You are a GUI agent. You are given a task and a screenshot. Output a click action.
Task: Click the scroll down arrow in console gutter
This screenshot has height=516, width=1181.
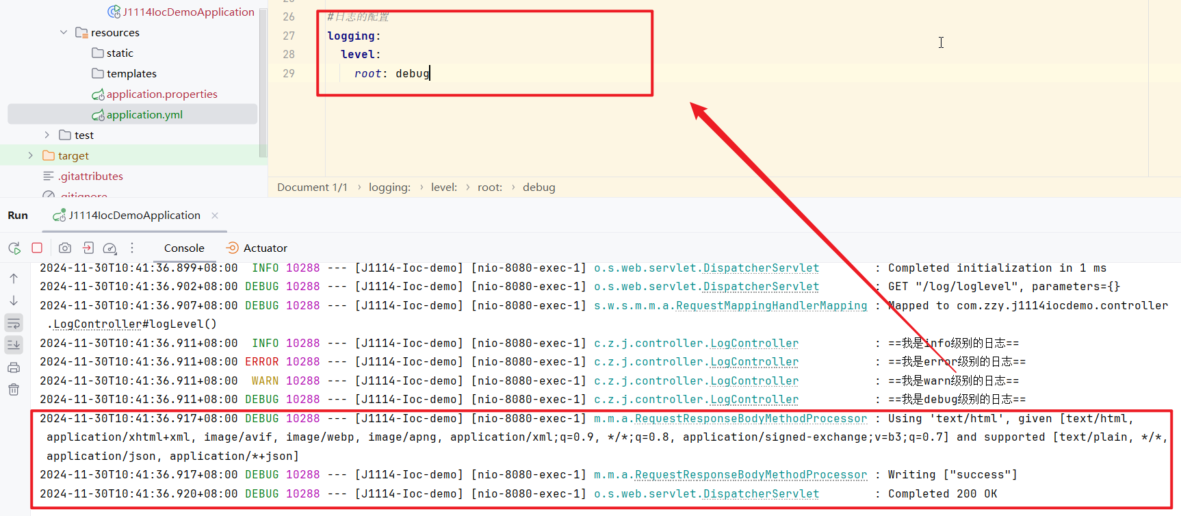tap(14, 300)
